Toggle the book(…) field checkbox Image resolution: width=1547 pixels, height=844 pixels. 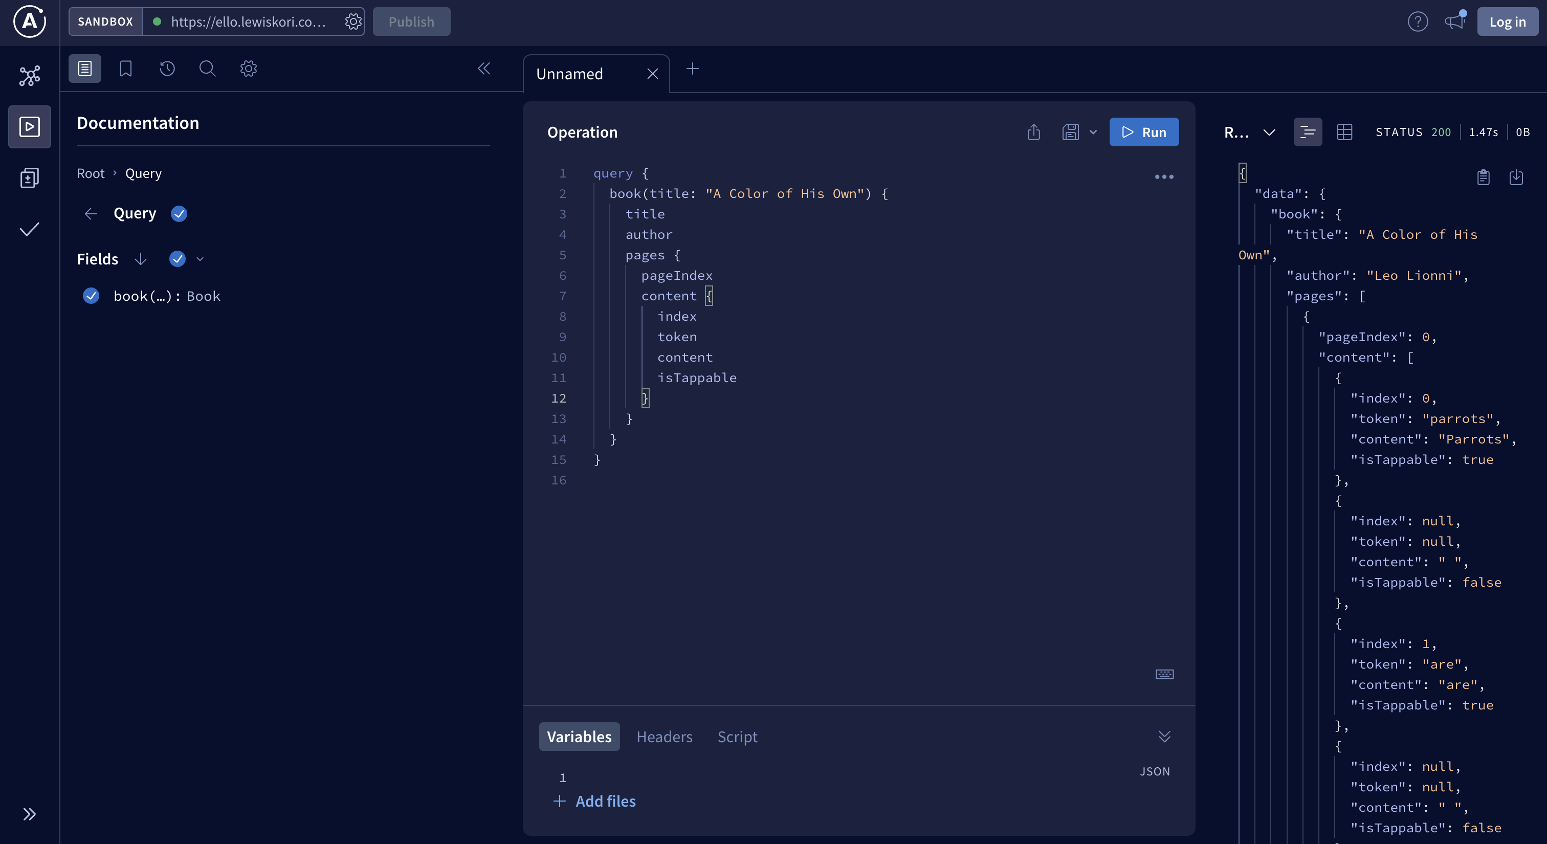[x=91, y=296]
